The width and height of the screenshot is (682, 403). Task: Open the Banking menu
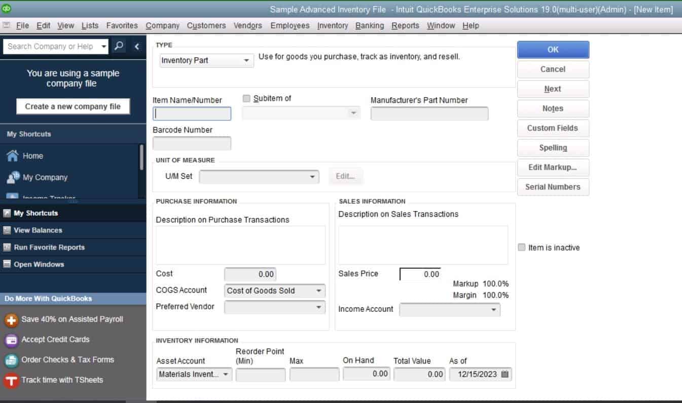(x=370, y=25)
